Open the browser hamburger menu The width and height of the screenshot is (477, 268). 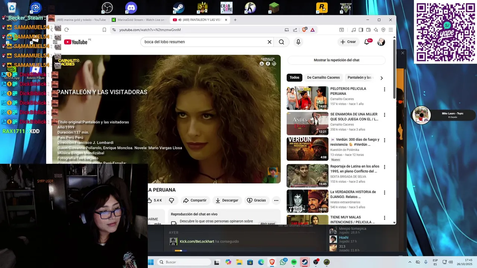click(391, 30)
